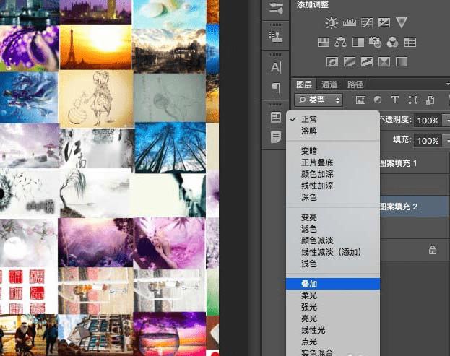The width and height of the screenshot is (450, 356).
Task: Choose the highlighted 叠加 blend mode
Action: pos(333,284)
